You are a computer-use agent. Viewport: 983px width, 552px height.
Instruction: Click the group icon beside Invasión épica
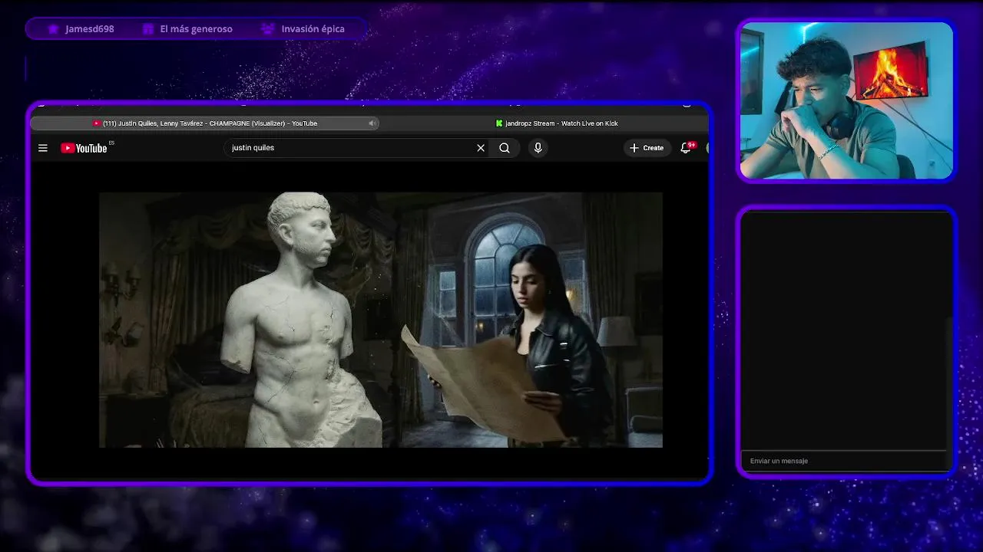click(x=267, y=29)
